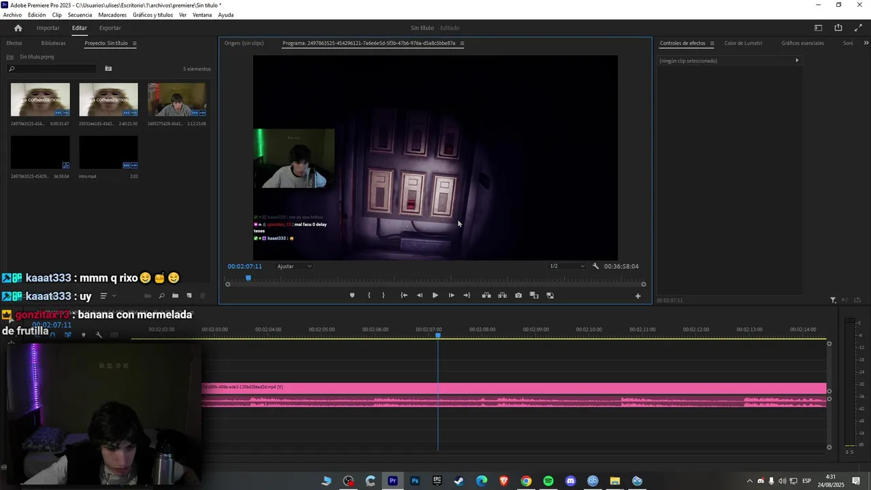Go to In point in Program monitor

(x=404, y=295)
